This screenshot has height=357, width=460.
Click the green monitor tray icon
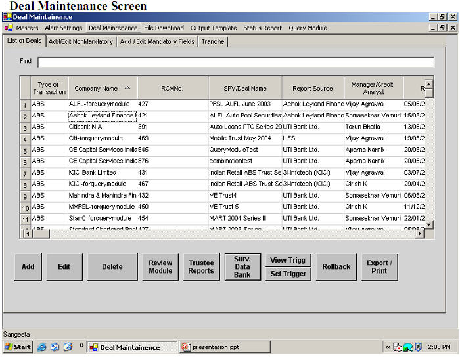tap(408, 347)
